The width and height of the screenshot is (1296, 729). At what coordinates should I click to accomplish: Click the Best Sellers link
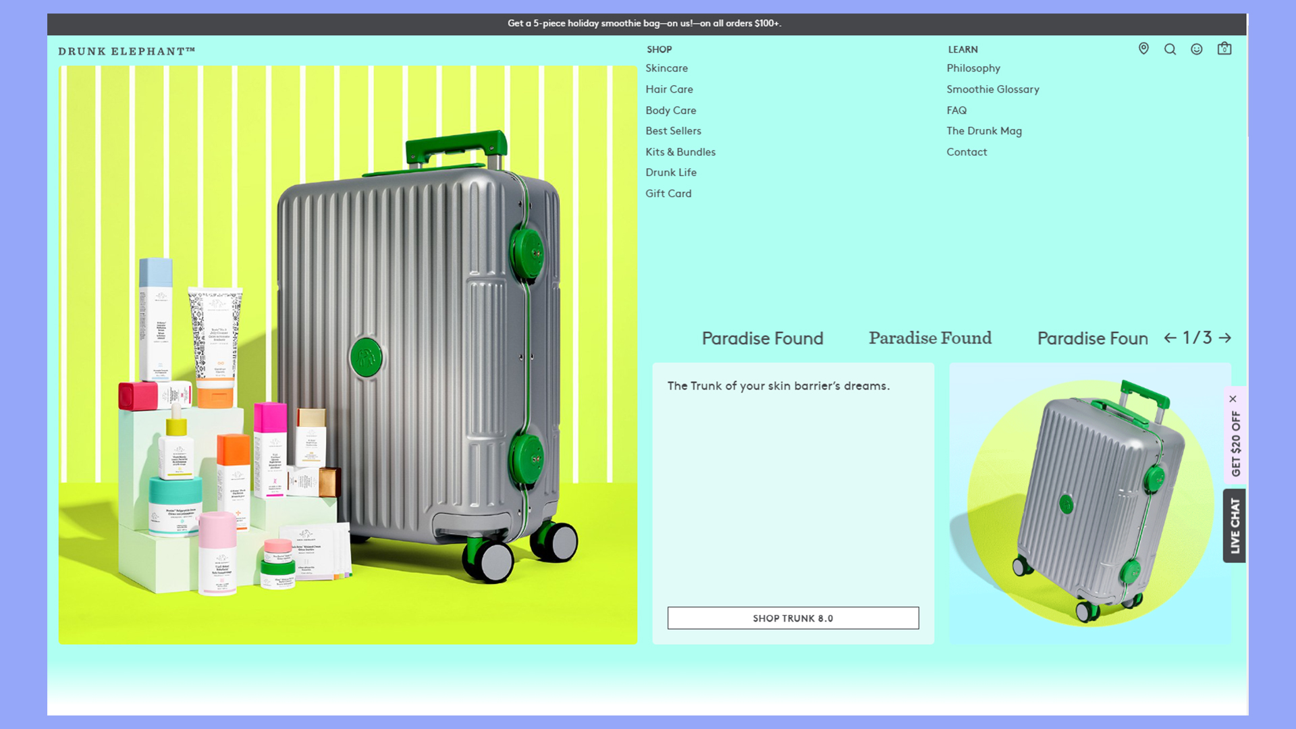673,130
